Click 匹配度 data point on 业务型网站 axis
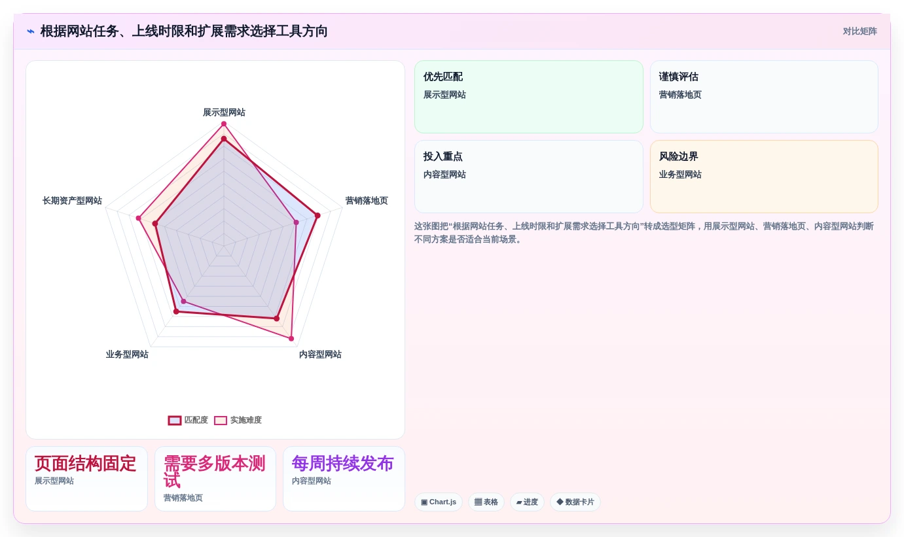 [176, 311]
